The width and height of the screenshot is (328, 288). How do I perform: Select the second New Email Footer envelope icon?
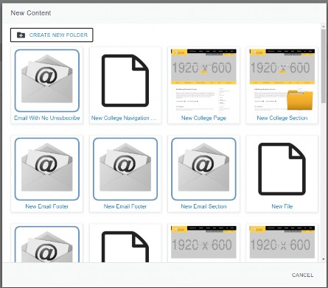(x=125, y=169)
